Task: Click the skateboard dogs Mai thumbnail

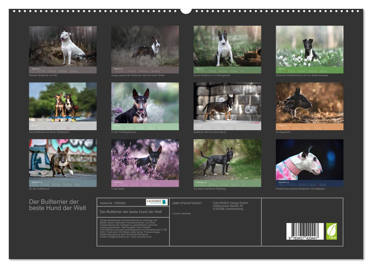Action: 62,103
